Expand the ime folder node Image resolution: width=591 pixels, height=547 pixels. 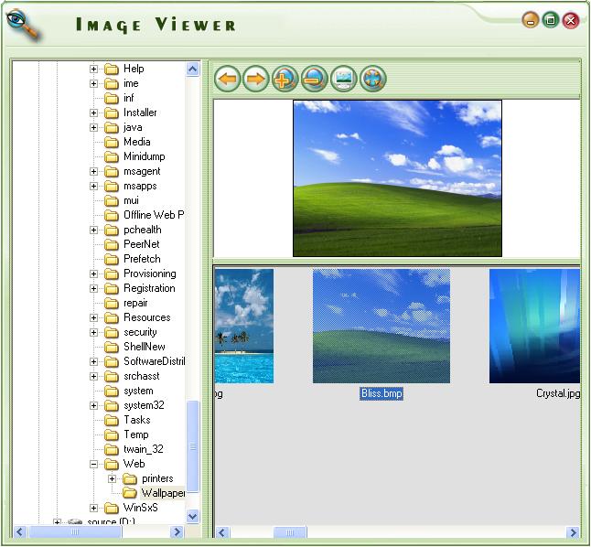click(93, 83)
